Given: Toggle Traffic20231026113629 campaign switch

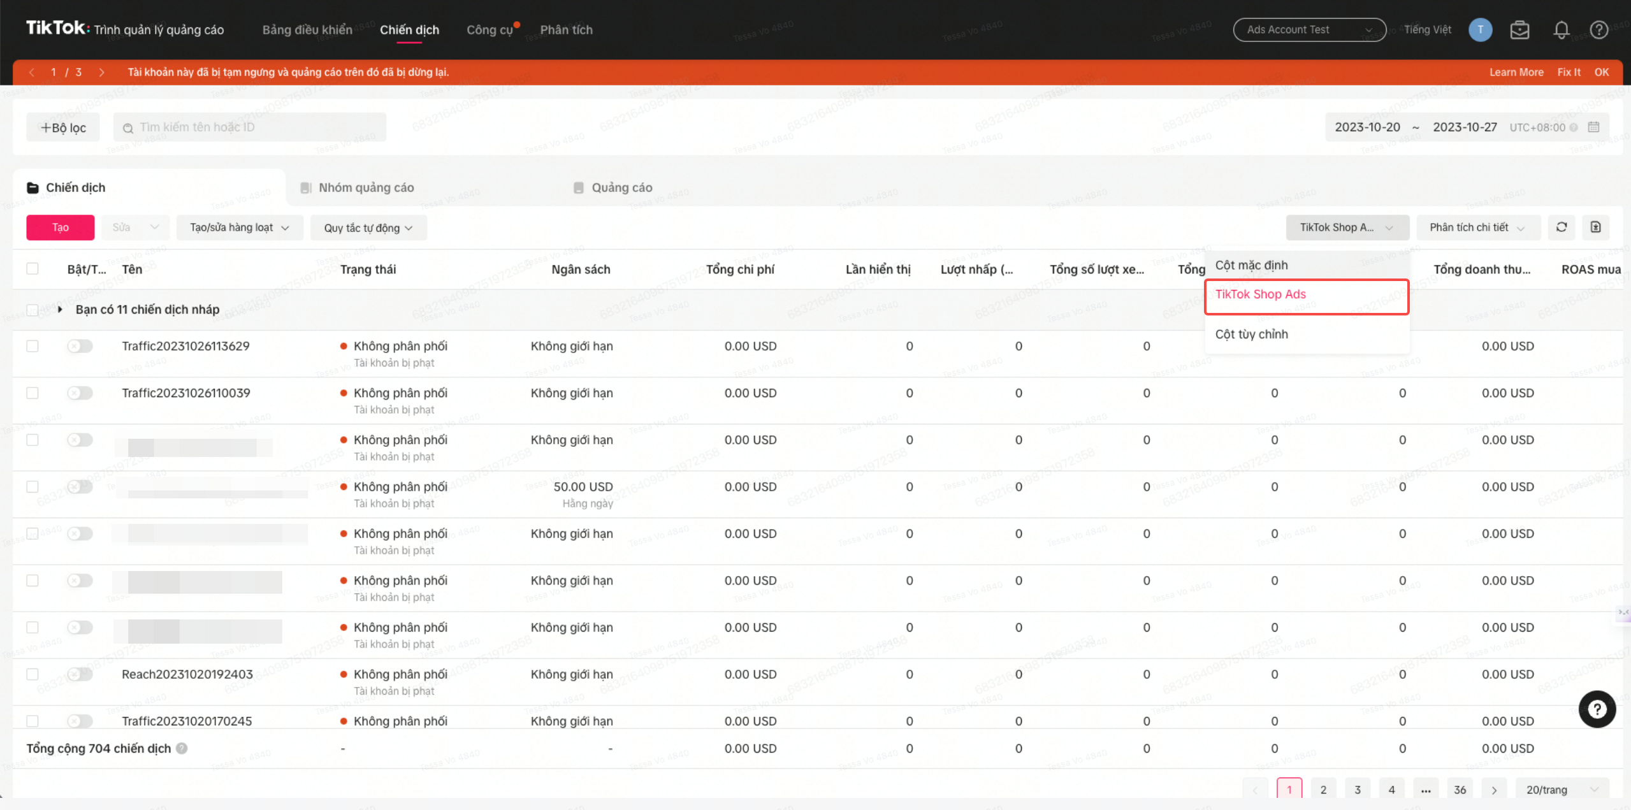Looking at the screenshot, I should (80, 346).
